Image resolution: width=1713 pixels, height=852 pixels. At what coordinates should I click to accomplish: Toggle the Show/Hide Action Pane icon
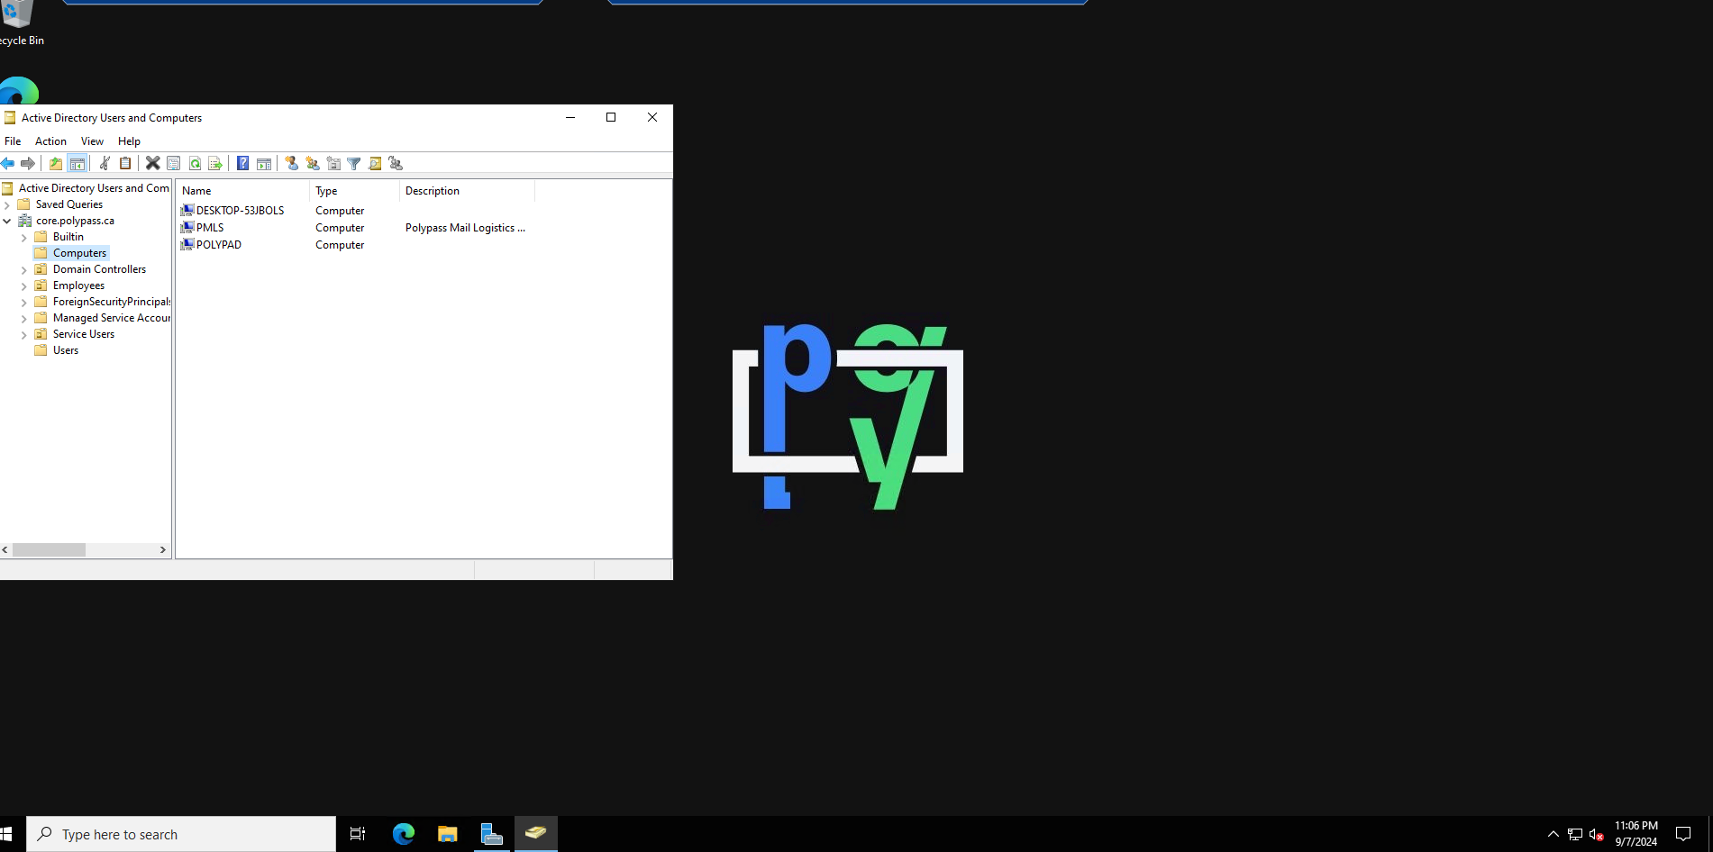coord(264,163)
